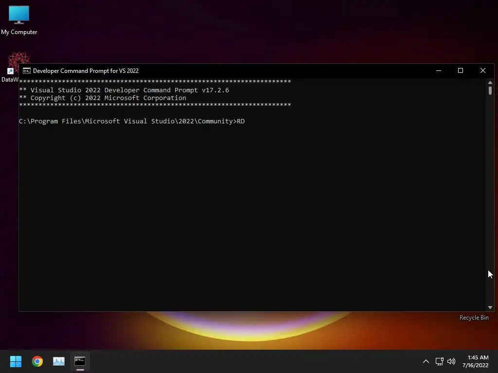Screen dimensions: 498x373
Task: Click the 'Developer Command Prompt for VS 2022' title
Action: click(x=86, y=71)
